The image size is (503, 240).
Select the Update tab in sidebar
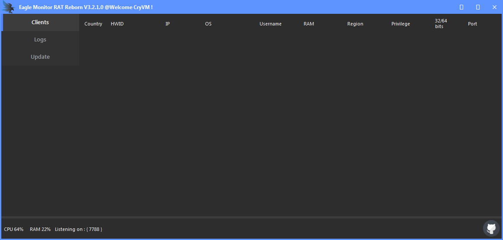[40, 57]
